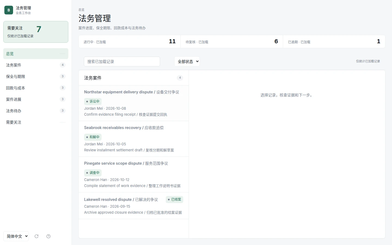Click the 法务案件 list panel heading
Image resolution: width=392 pixels, height=245 pixels.
coord(93,78)
